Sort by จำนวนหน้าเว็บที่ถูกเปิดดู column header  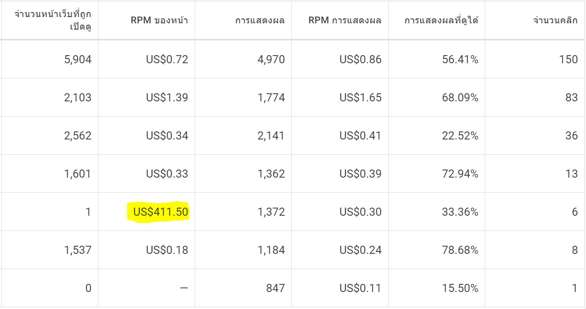click(x=53, y=21)
